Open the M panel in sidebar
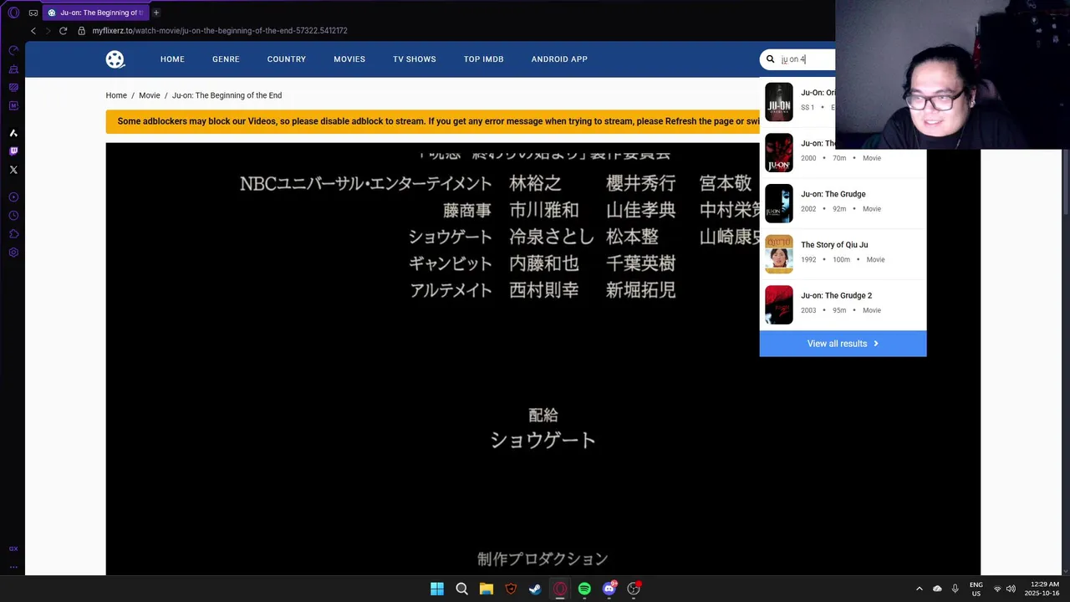The height and width of the screenshot is (602, 1070). pyautogui.click(x=13, y=105)
